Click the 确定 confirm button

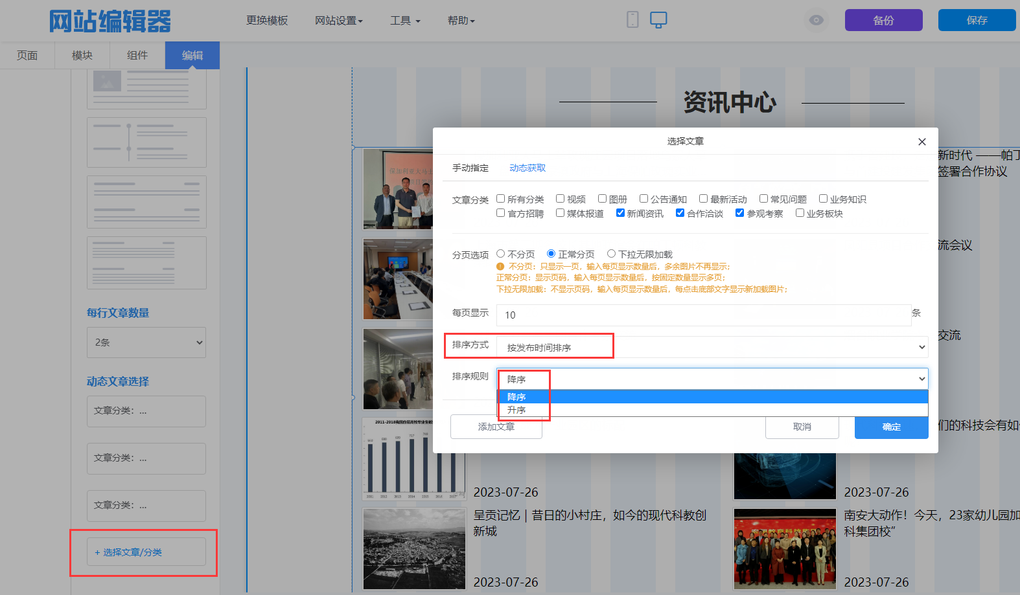point(891,427)
